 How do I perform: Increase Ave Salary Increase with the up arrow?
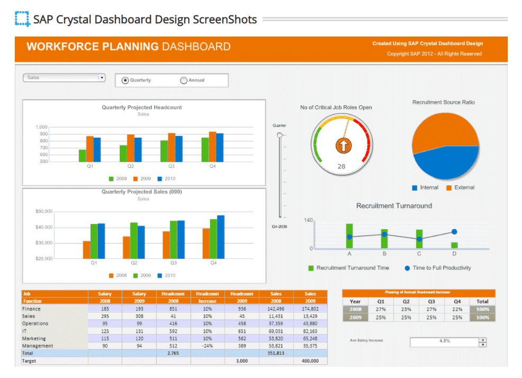(482, 339)
